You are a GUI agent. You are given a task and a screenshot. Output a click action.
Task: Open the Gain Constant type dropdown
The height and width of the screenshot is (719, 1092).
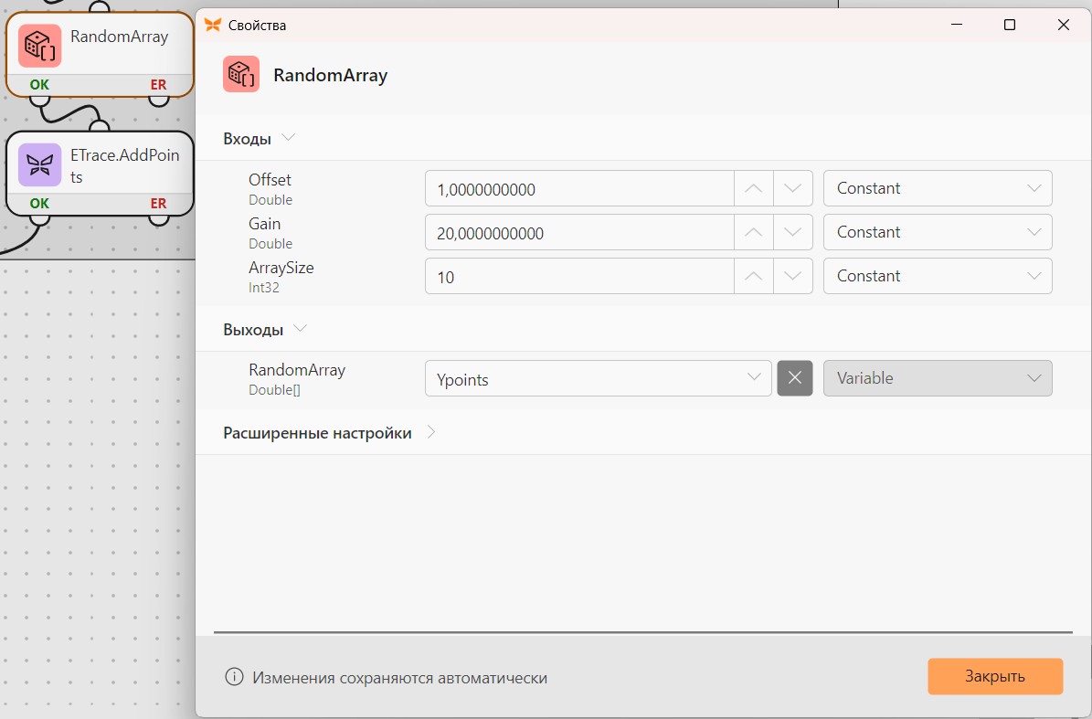[938, 232]
